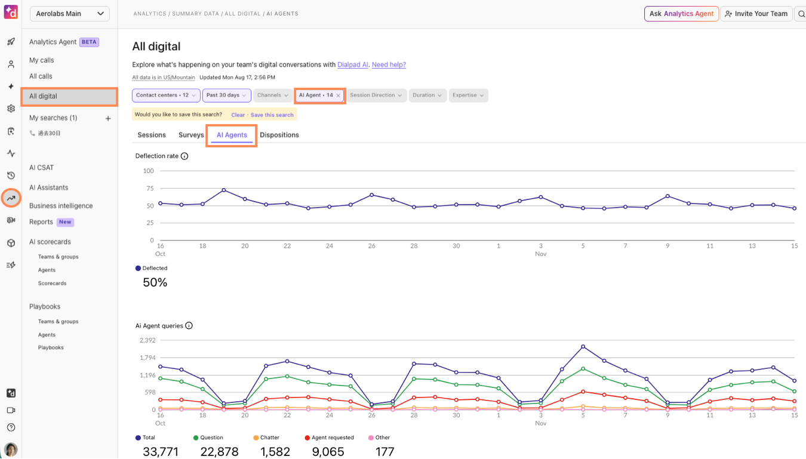The image size is (806, 459).
Task: Click the AI sparkle icon in sidebar
Action: point(11,87)
